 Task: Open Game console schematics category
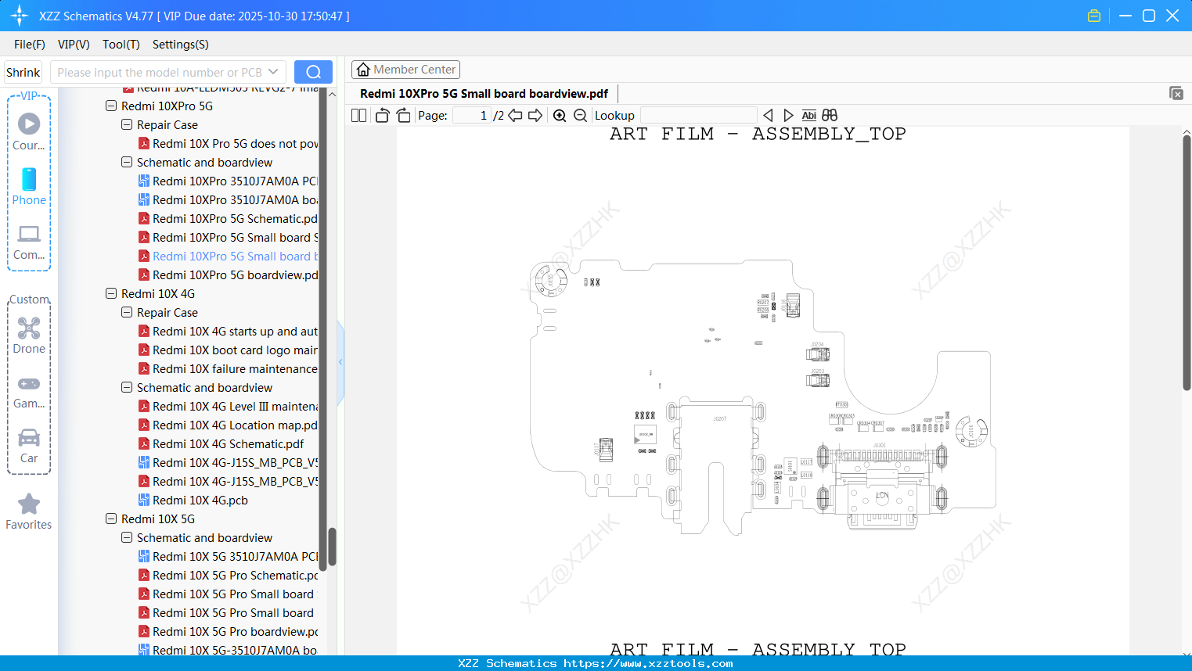point(28,390)
